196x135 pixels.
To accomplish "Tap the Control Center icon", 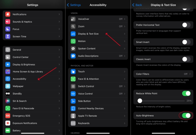I will click(8, 57).
